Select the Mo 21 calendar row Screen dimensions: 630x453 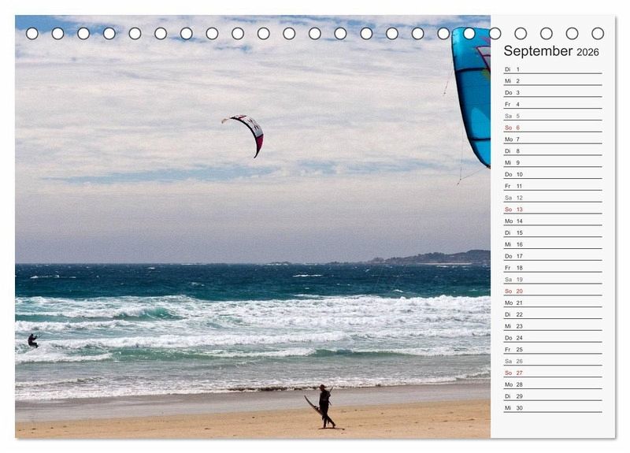(x=552, y=303)
